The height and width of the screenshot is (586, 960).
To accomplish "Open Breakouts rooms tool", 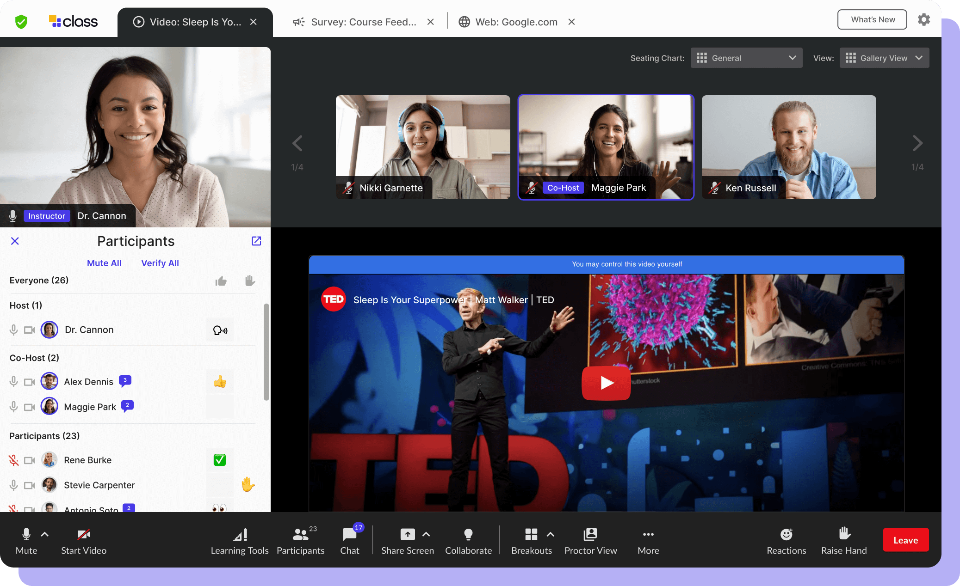I will [x=532, y=540].
